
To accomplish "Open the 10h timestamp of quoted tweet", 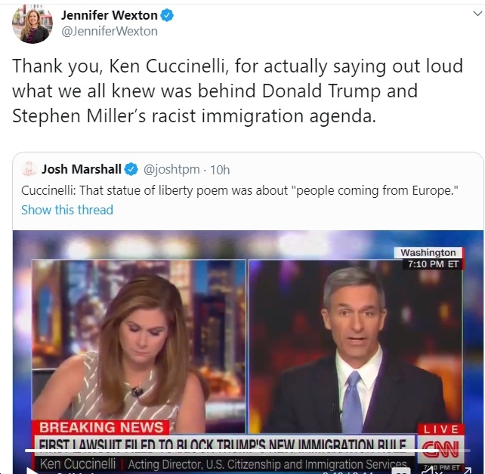I will pyautogui.click(x=220, y=170).
